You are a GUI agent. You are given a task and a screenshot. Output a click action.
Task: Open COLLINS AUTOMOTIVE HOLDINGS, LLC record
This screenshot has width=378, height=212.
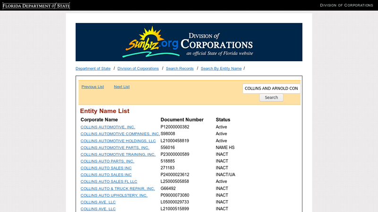118,140
